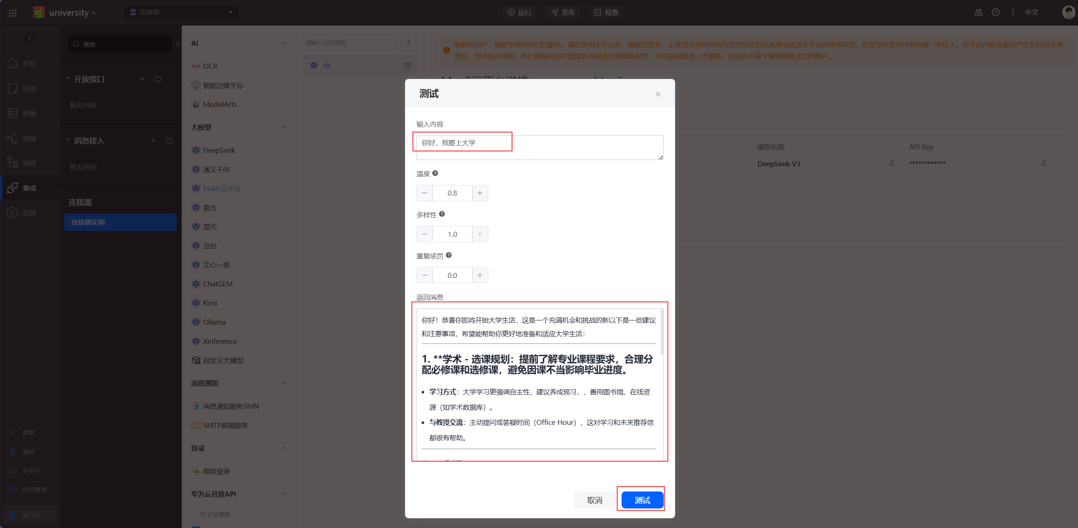Screen dimensions: 1078x528
Task: Click the blue 测试 button
Action: click(642, 500)
